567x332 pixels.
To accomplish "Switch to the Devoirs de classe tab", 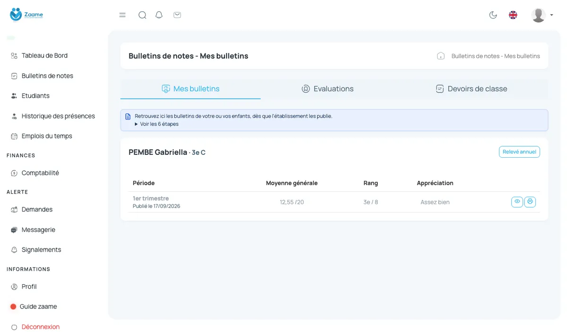I will click(472, 89).
